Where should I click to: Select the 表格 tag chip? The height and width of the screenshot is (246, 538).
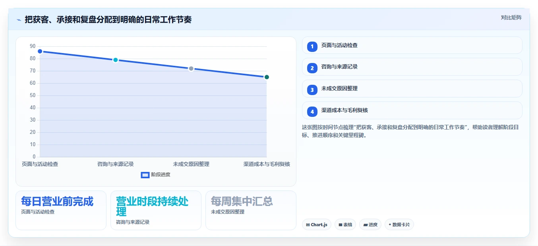[345, 225]
